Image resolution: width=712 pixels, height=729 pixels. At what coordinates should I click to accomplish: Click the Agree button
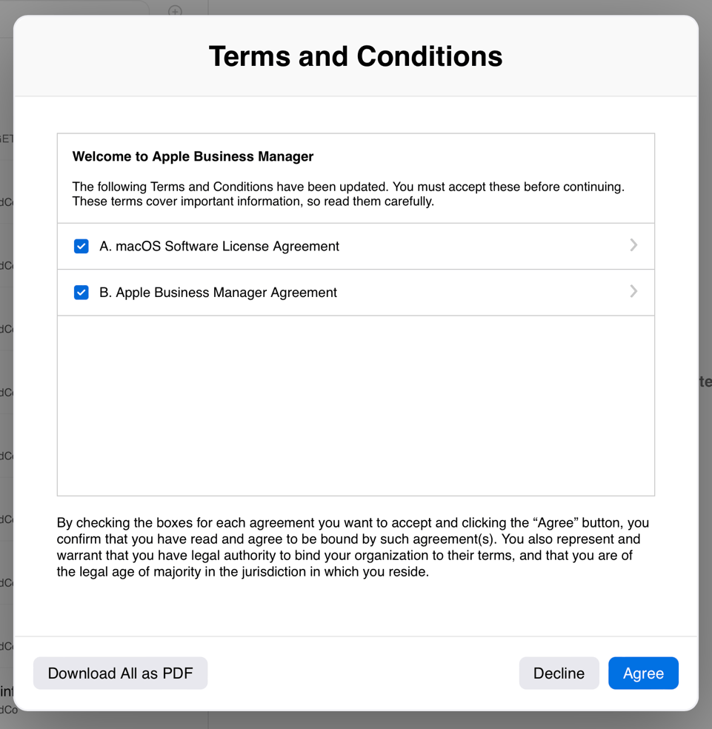[643, 673]
